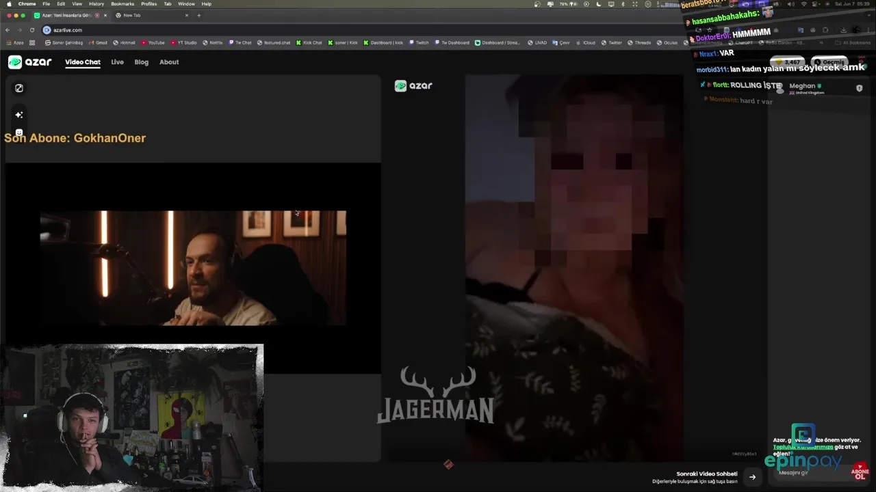
Task: Open the Apple menu
Action: (9, 4)
